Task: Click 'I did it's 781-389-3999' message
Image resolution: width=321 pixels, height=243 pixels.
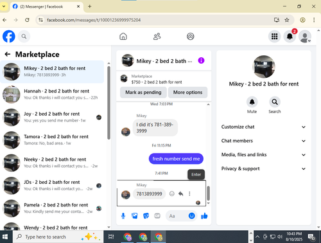Action: click(155, 128)
